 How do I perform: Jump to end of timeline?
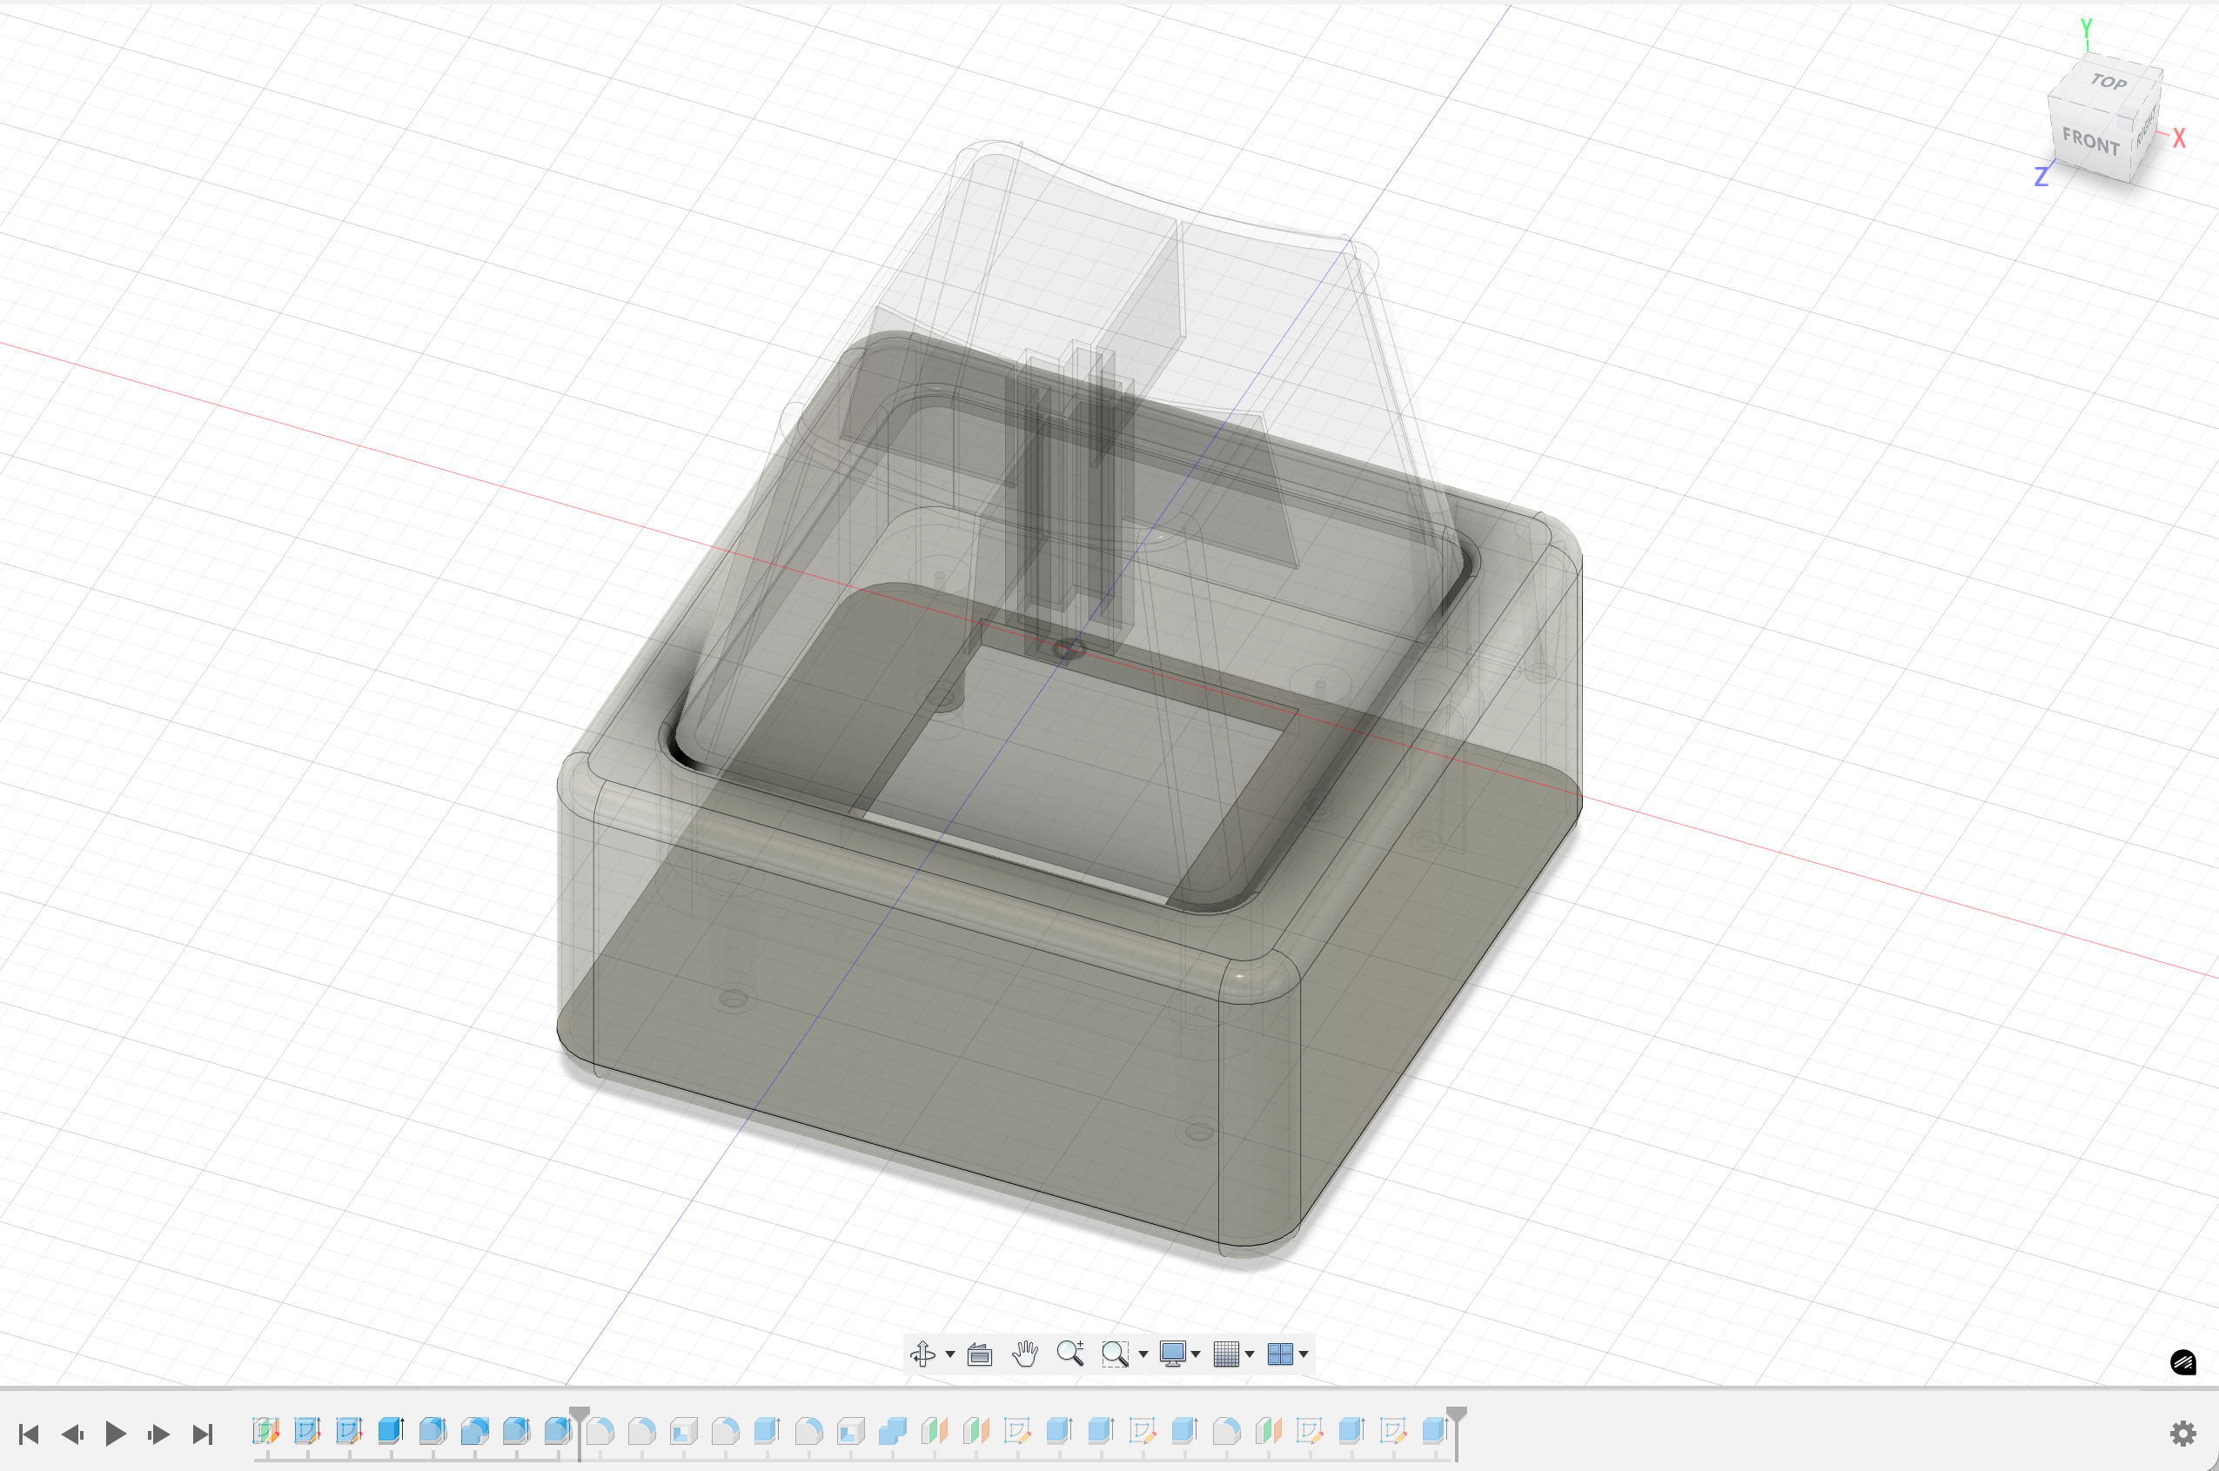tap(202, 1434)
